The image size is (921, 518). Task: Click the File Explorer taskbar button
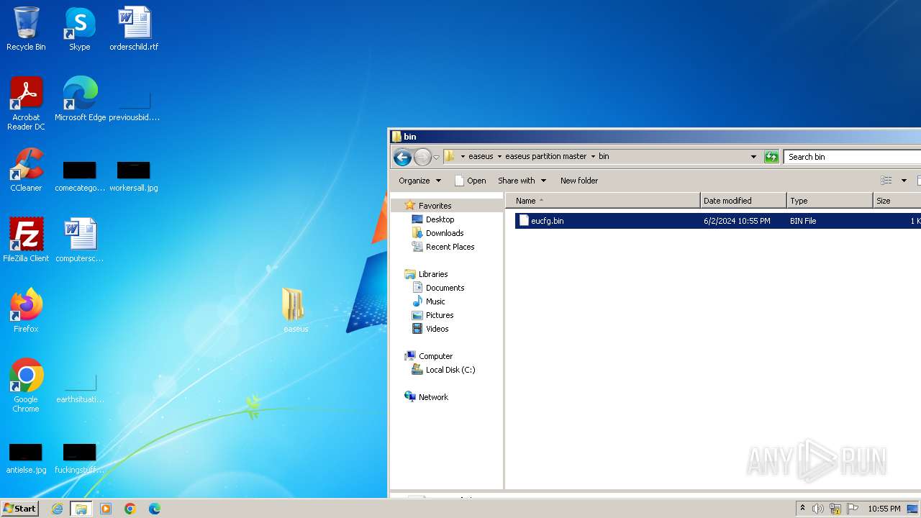81,509
